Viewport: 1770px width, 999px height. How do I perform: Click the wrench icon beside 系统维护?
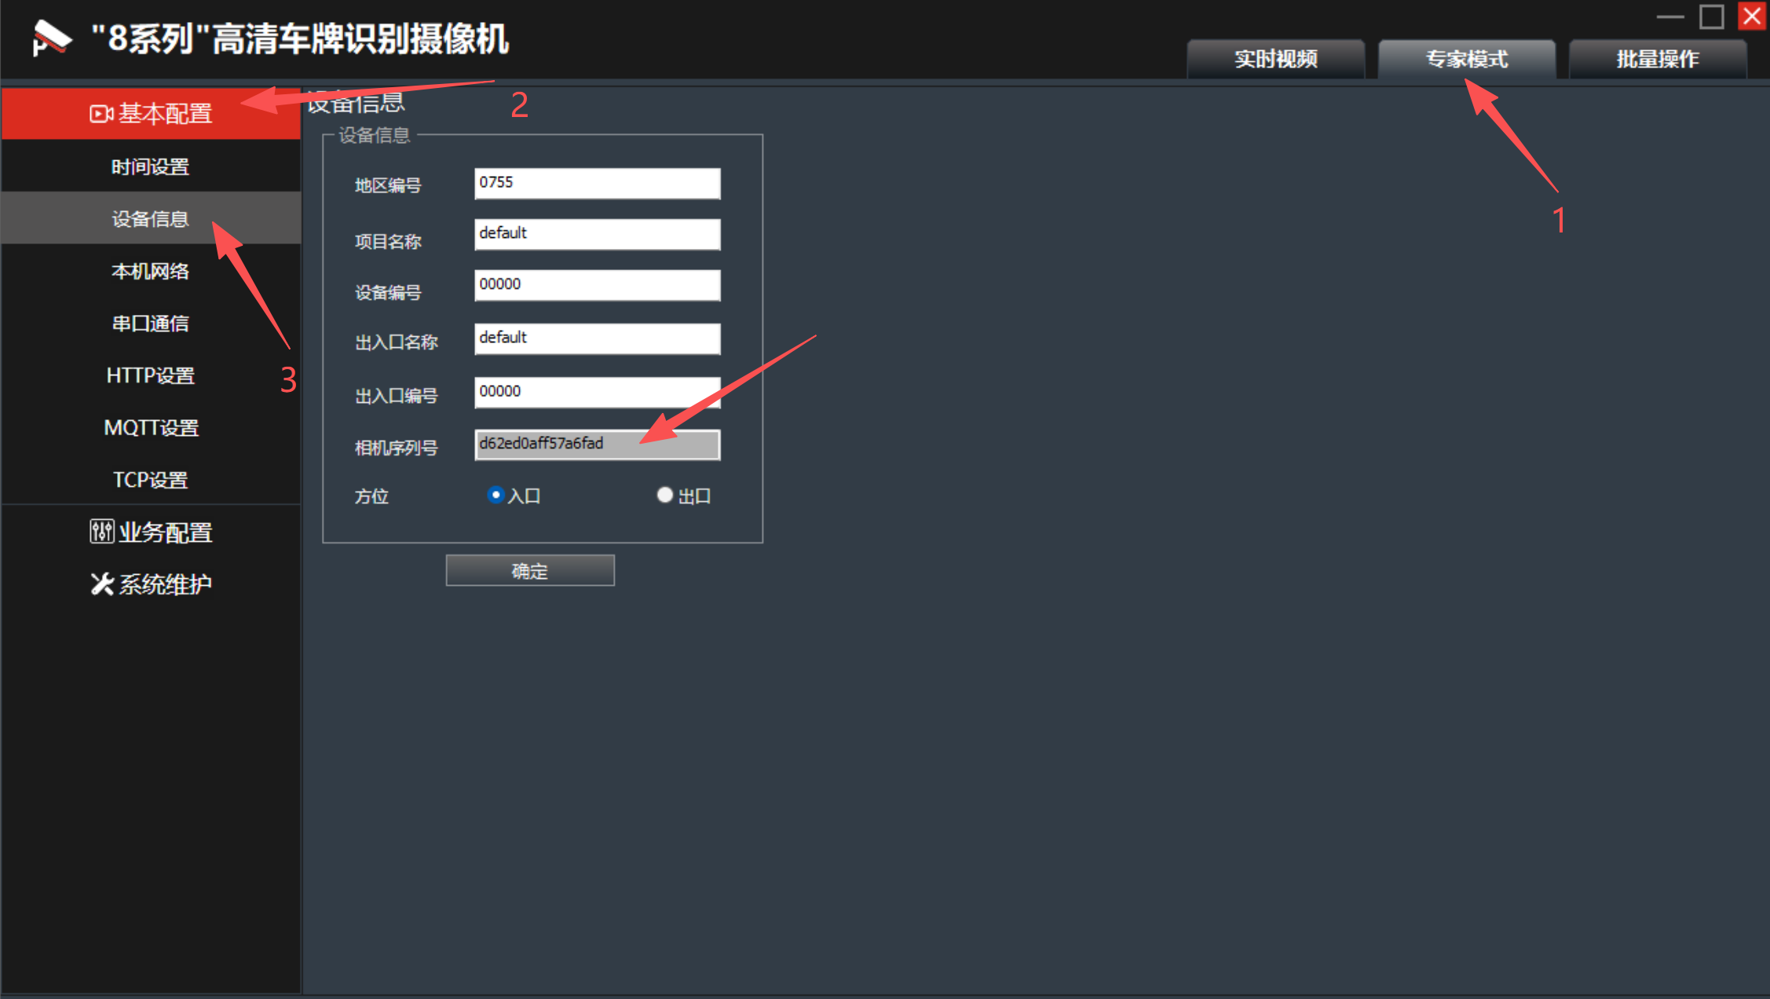coord(101,584)
